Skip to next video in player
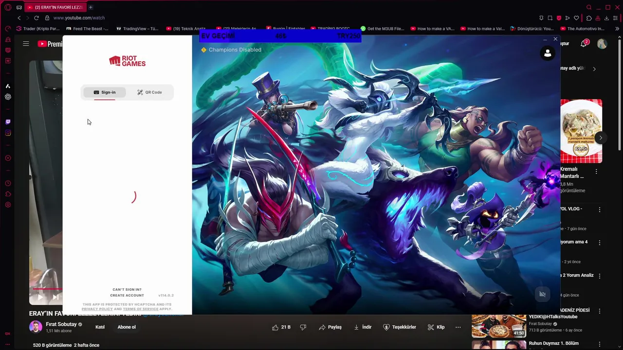 (55, 297)
